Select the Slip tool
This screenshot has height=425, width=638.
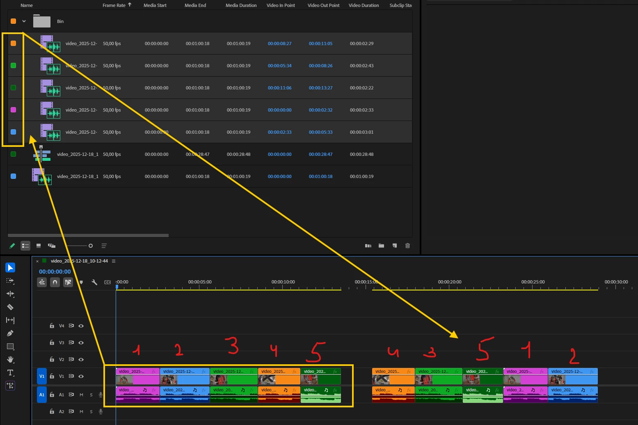[x=10, y=320]
